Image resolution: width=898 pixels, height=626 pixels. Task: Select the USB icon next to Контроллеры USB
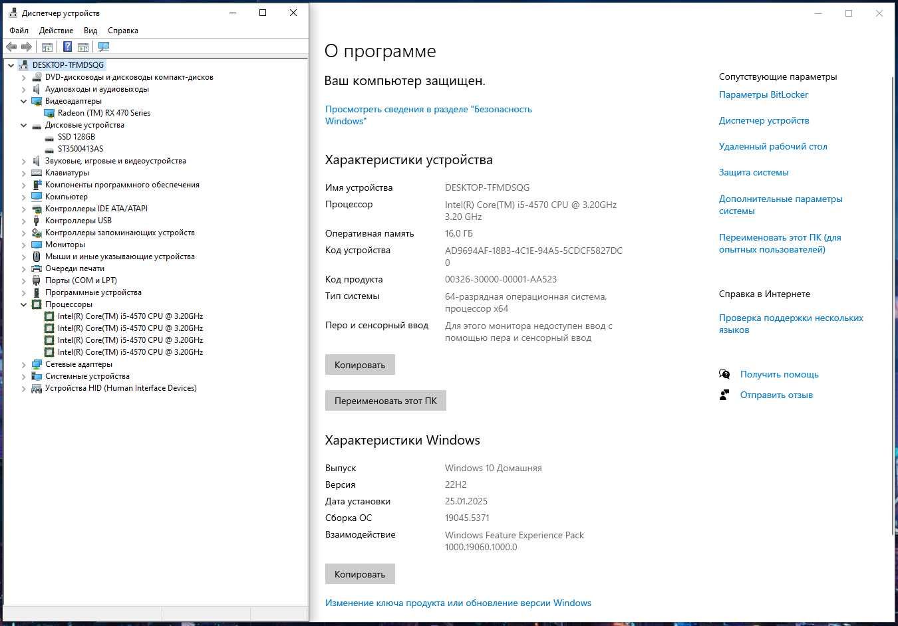coord(37,221)
